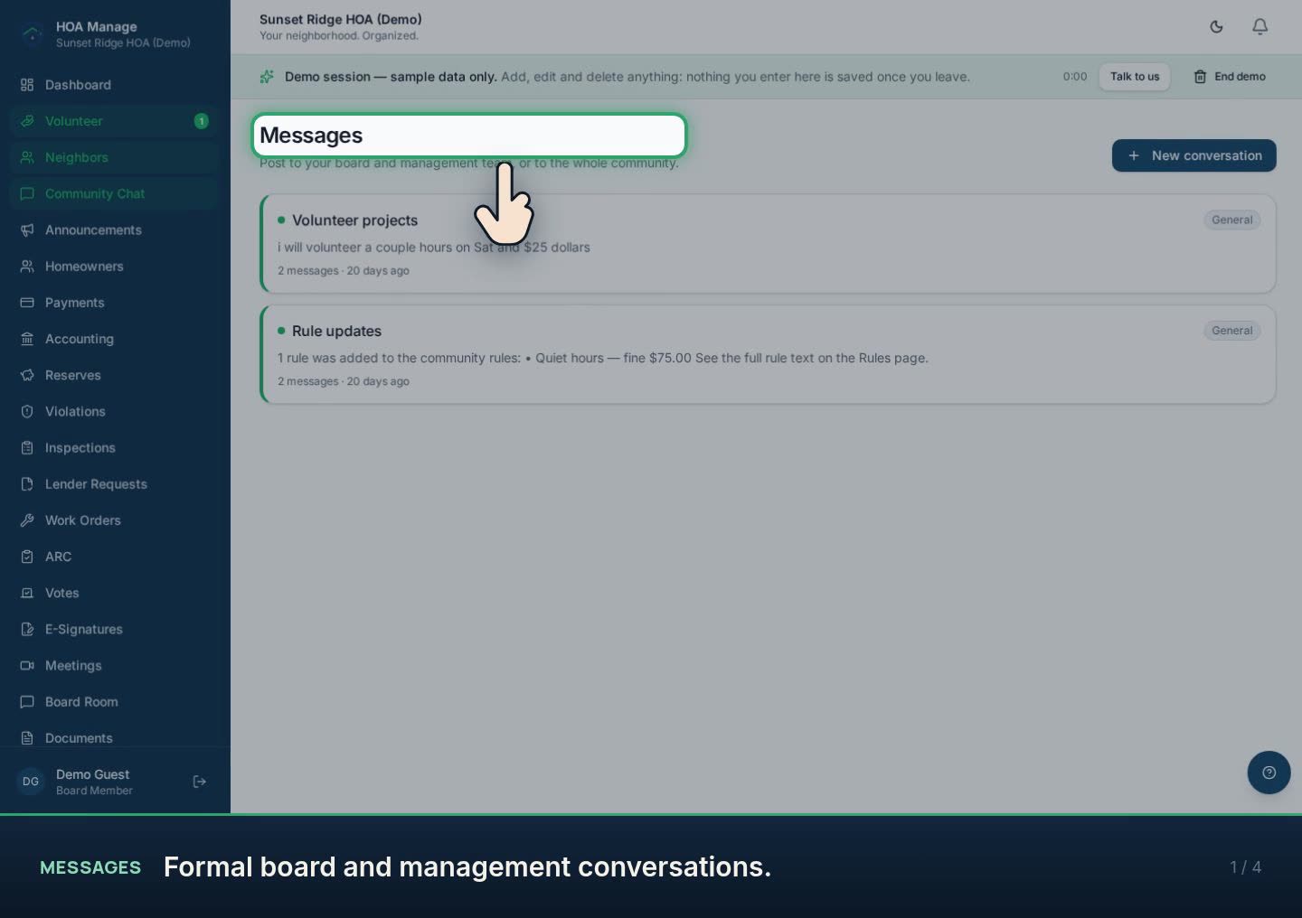Click the Reserves piggy bank icon
Image resolution: width=1302 pixels, height=918 pixels.
[27, 375]
